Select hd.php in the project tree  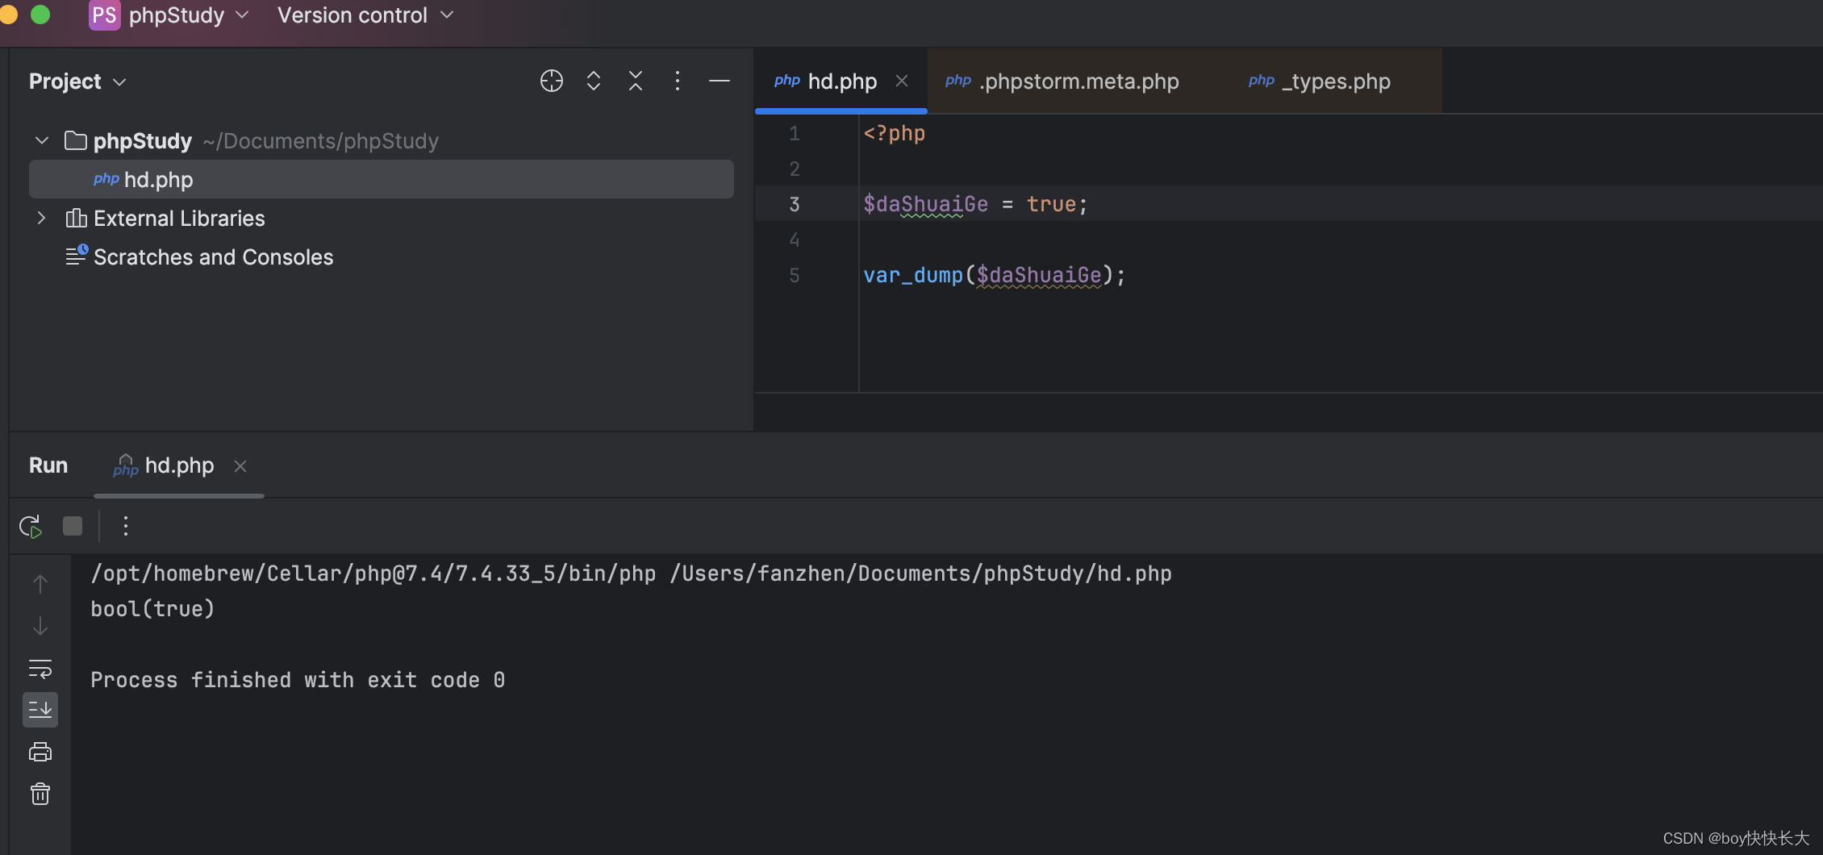coord(382,179)
